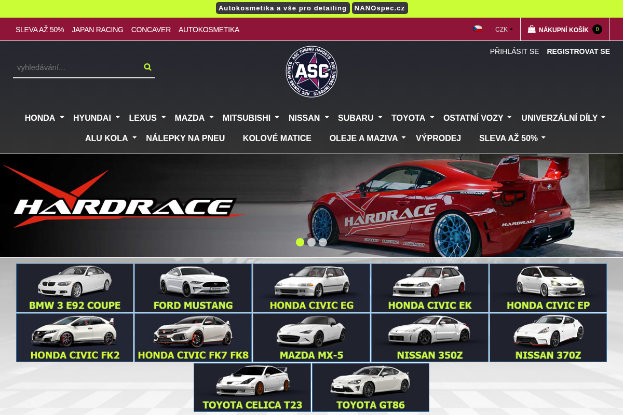Expand the Nissan menu
623x415 pixels.
point(309,118)
